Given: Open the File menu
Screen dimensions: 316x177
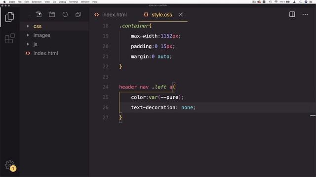Looking at the screenshot, I should [20, 2].
